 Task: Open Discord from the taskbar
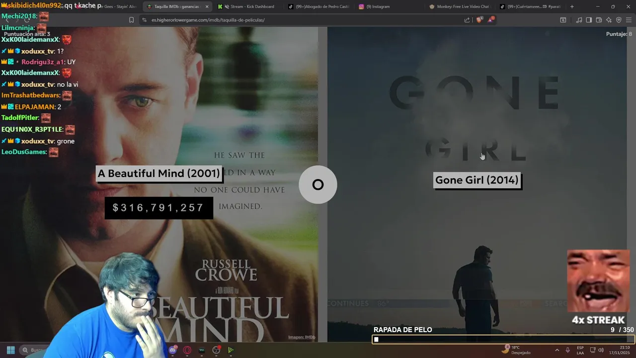coord(173,350)
